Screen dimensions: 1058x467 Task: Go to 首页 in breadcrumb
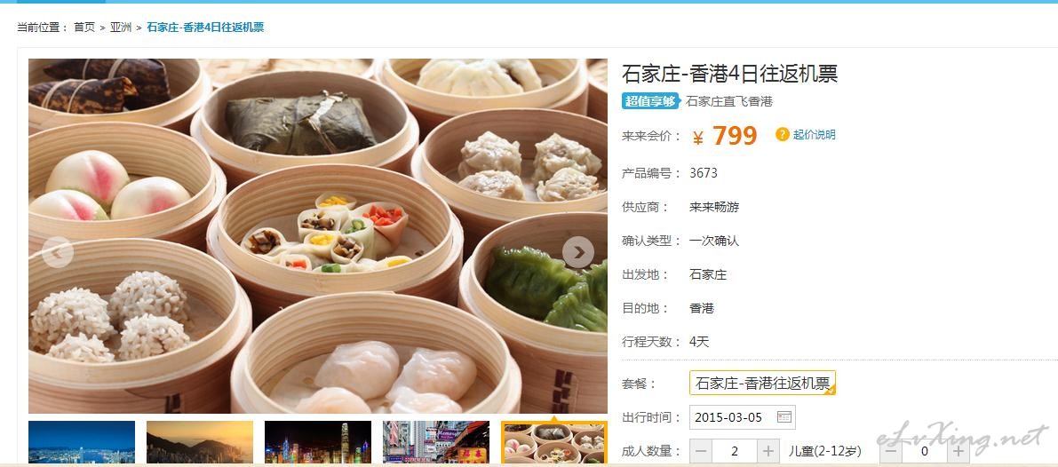(84, 28)
